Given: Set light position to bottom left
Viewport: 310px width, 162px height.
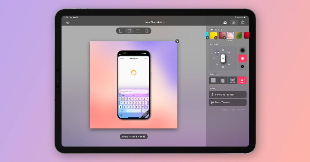Looking at the screenshot, I should coord(217,64).
